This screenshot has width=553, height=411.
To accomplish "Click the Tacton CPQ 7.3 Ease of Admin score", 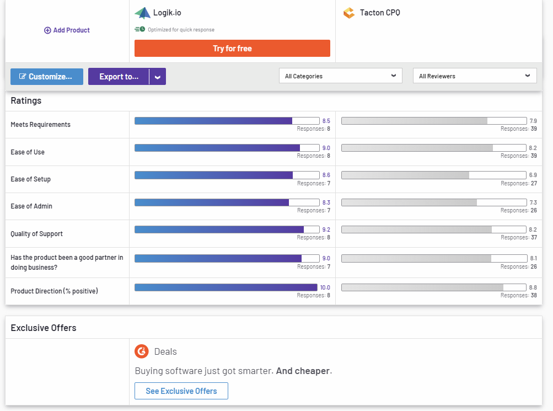I will pyautogui.click(x=533, y=202).
